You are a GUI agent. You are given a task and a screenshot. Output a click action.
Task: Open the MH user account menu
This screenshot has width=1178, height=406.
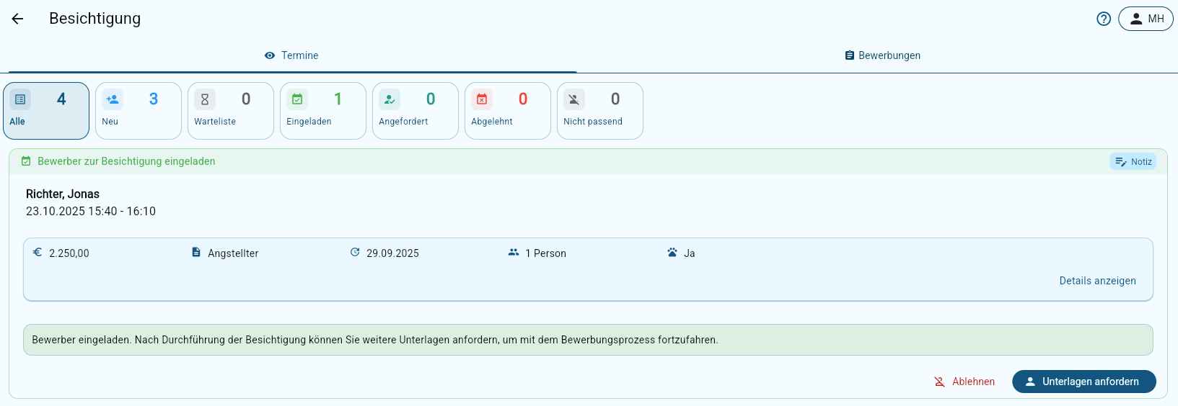pos(1146,19)
